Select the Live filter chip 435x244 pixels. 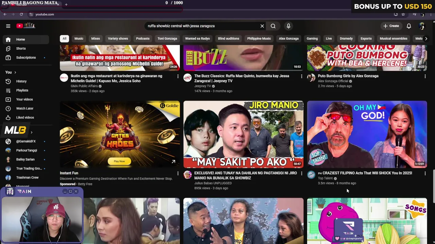[x=329, y=39]
